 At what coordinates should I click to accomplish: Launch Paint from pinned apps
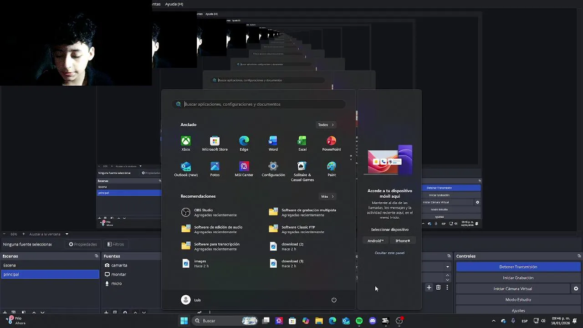(x=332, y=169)
